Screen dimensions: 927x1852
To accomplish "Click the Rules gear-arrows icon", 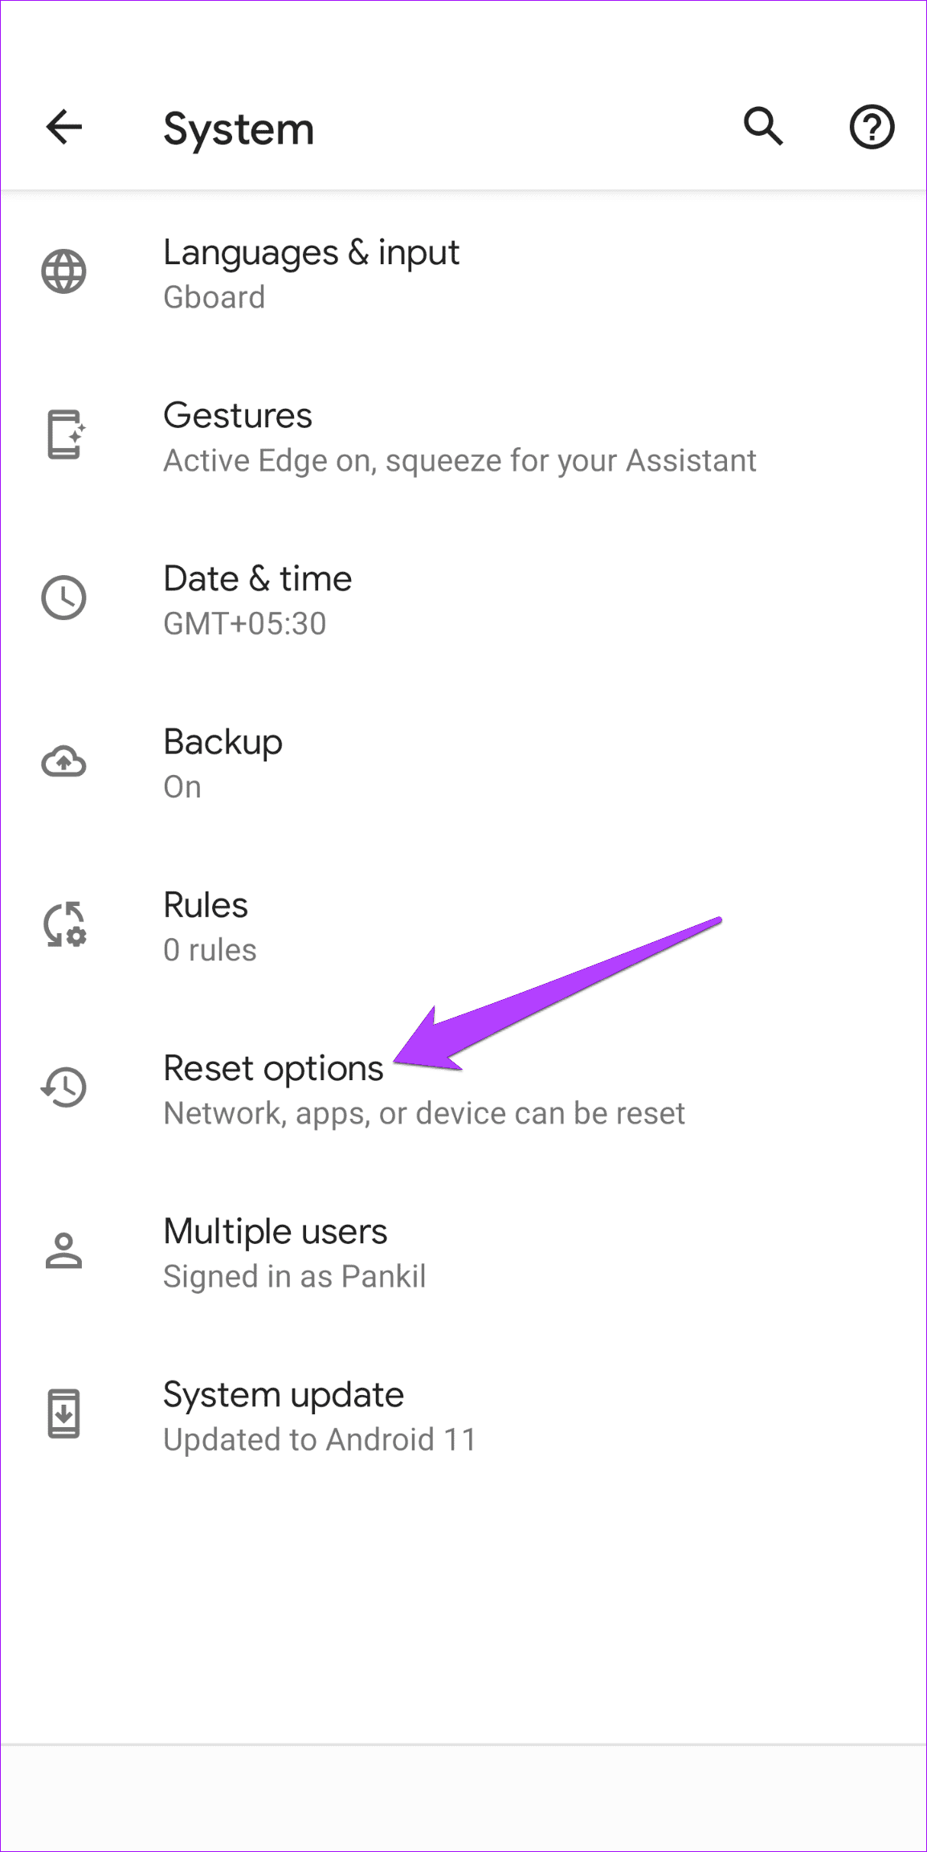I will [x=64, y=924].
